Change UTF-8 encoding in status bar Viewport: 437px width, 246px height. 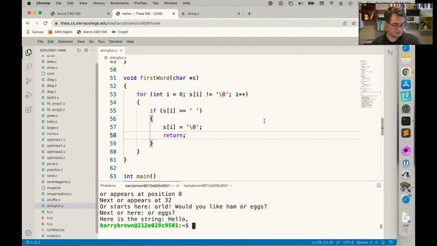348,242
